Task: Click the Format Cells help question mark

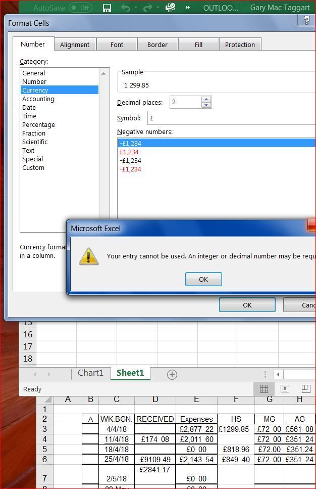Action: coord(306,21)
